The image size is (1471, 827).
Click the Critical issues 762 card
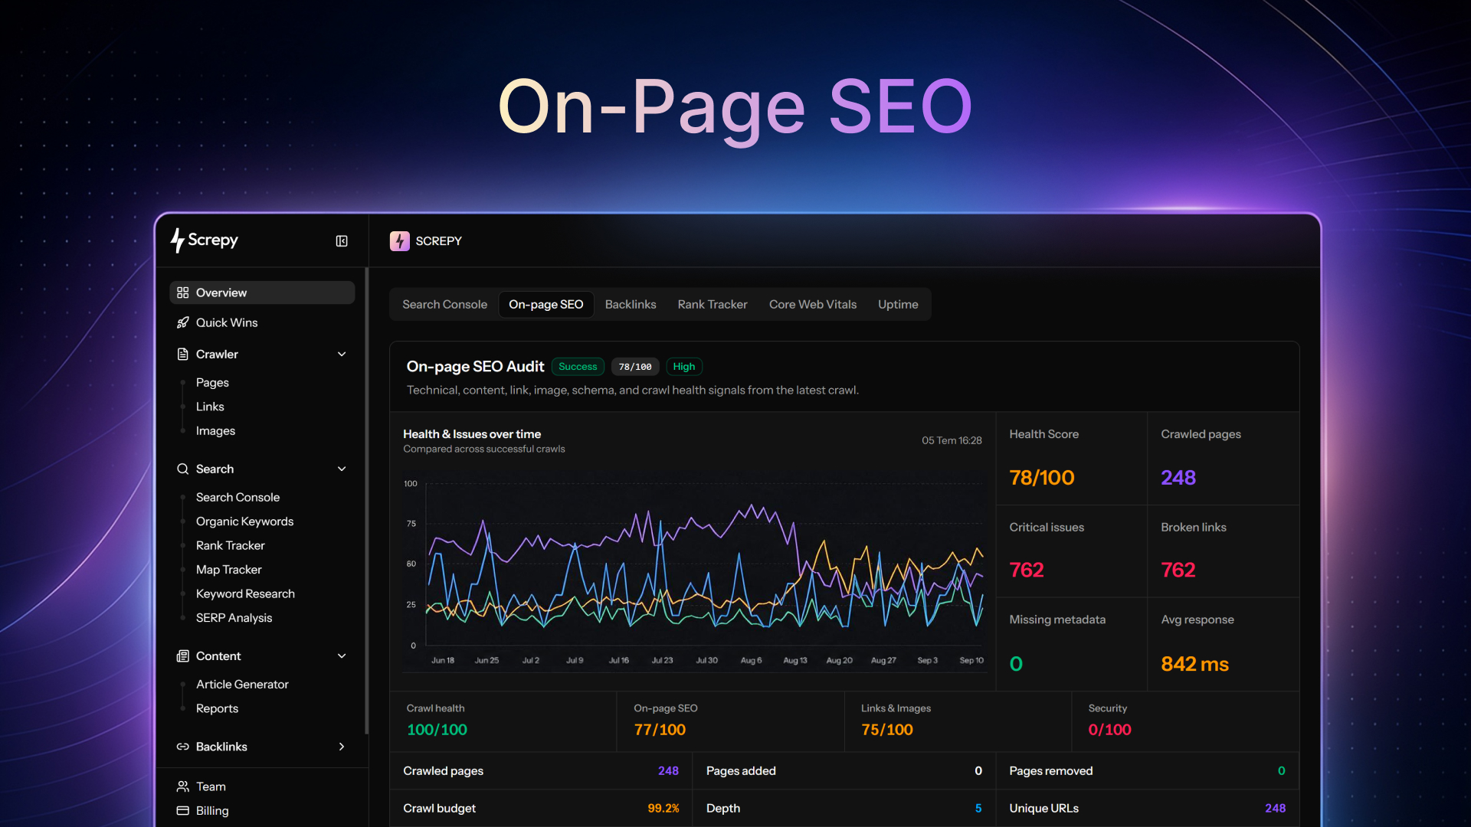tap(1071, 551)
